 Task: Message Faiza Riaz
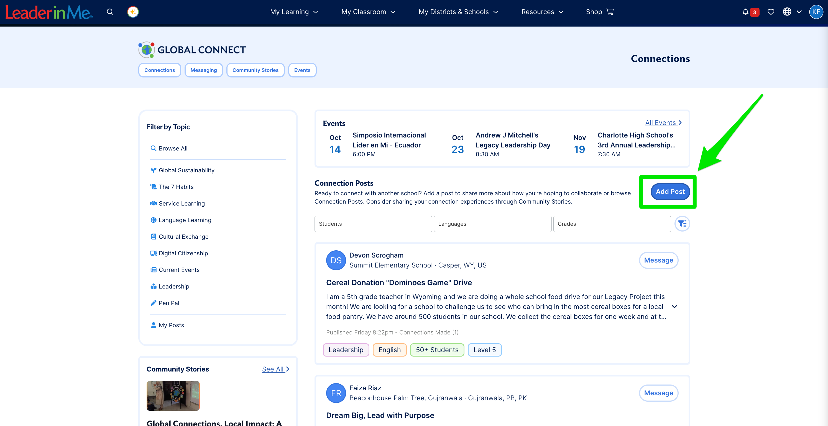[x=658, y=393]
